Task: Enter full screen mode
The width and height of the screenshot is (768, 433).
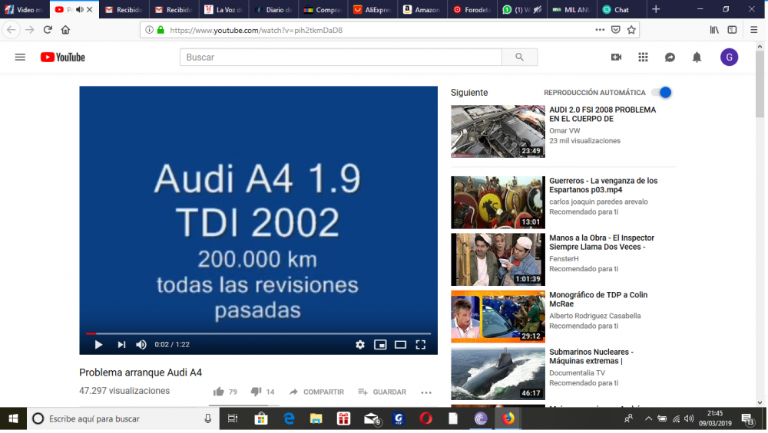Action: click(x=420, y=345)
